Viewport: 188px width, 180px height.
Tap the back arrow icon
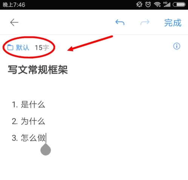(x=14, y=23)
